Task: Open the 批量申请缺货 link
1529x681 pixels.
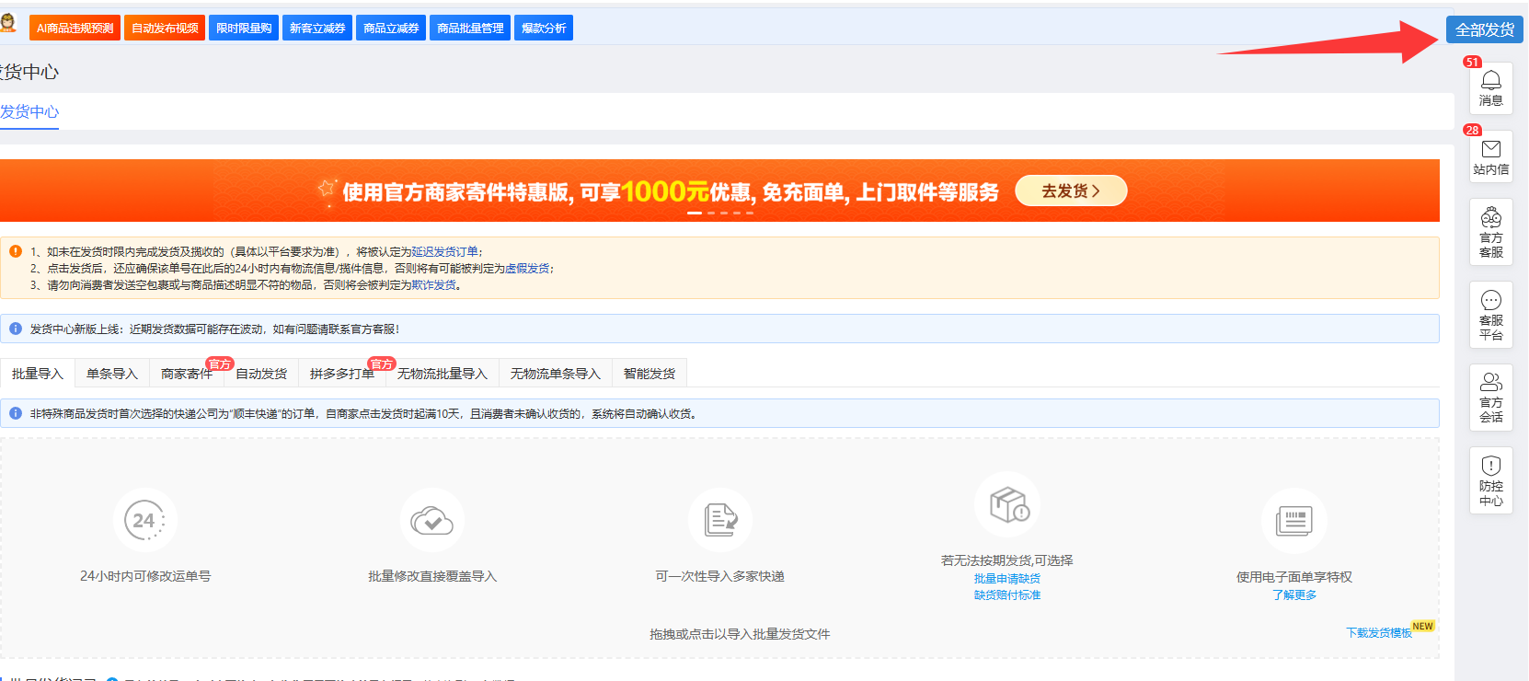Action: point(1006,579)
